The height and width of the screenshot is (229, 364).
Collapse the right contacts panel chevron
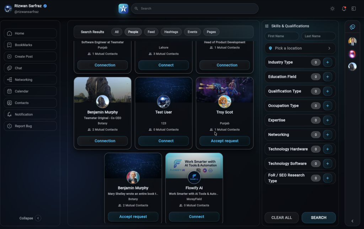pos(352,221)
